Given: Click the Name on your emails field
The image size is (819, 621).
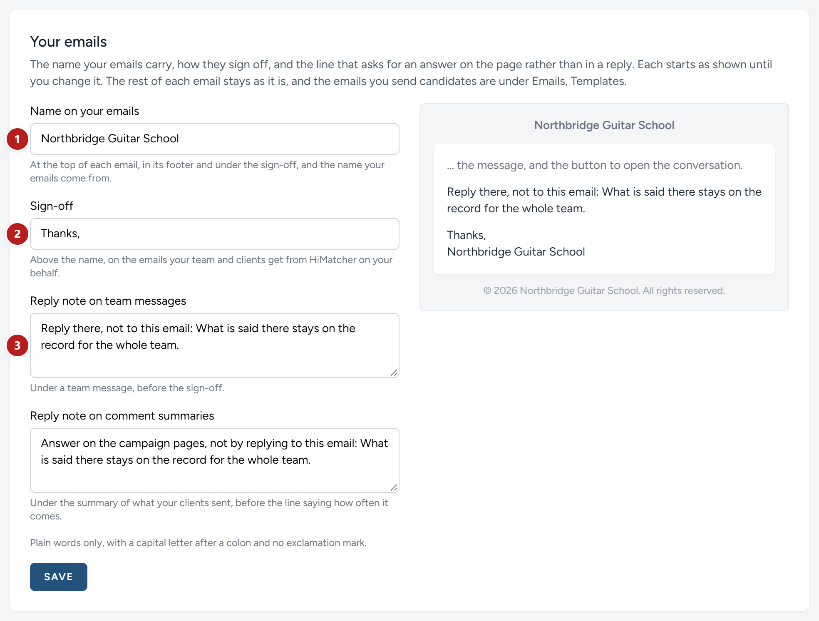Looking at the screenshot, I should 215,139.
